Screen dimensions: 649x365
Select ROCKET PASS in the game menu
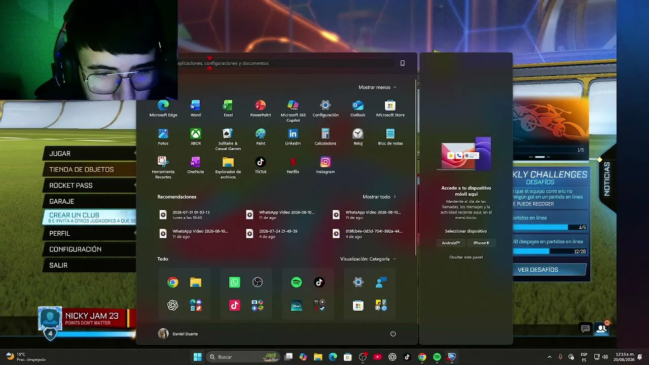pos(90,186)
